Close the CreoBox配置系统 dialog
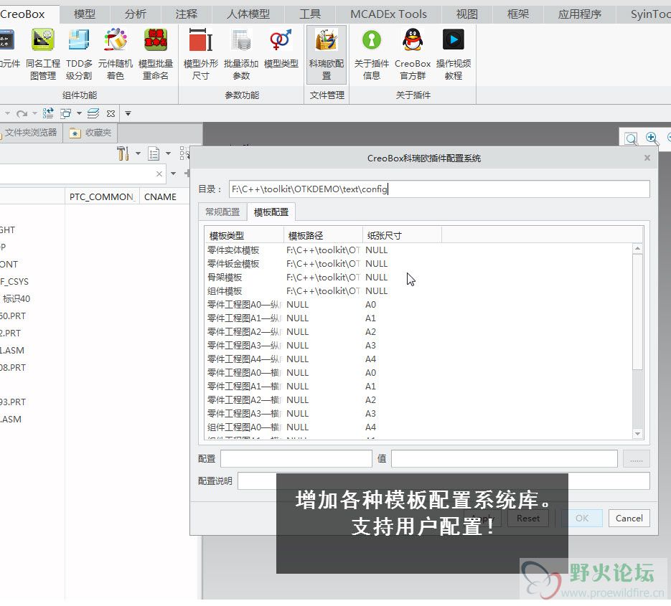The image size is (671, 606). (x=647, y=158)
